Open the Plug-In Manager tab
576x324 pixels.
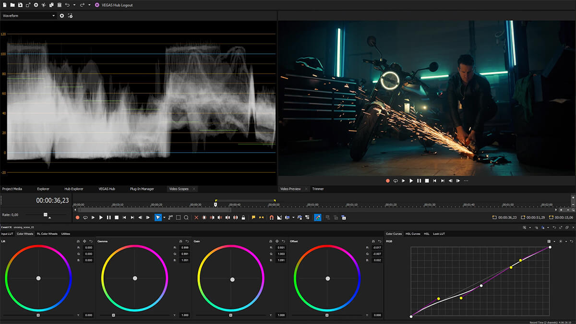pos(143,189)
